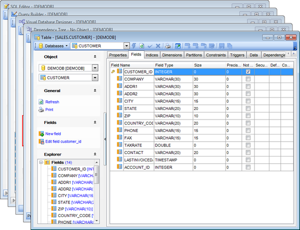Collapse the Explorer panel section

point(95,154)
